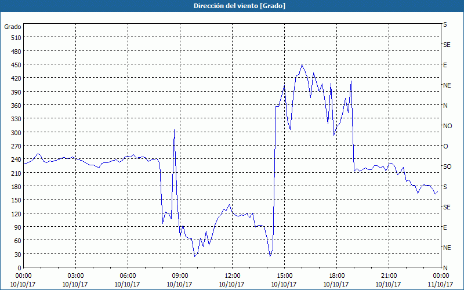Select the 270 value on the degree axis
This screenshot has width=464, height=290.
point(16,146)
